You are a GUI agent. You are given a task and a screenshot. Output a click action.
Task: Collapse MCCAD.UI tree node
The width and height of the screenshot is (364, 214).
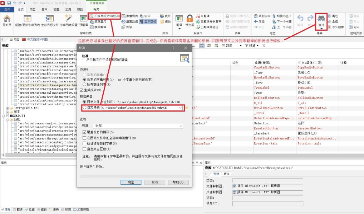click(x=4, y=116)
